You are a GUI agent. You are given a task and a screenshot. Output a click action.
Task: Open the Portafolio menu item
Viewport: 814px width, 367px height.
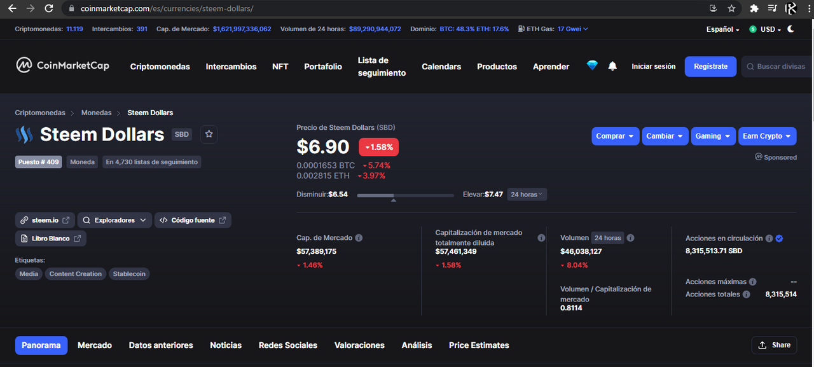pos(323,67)
